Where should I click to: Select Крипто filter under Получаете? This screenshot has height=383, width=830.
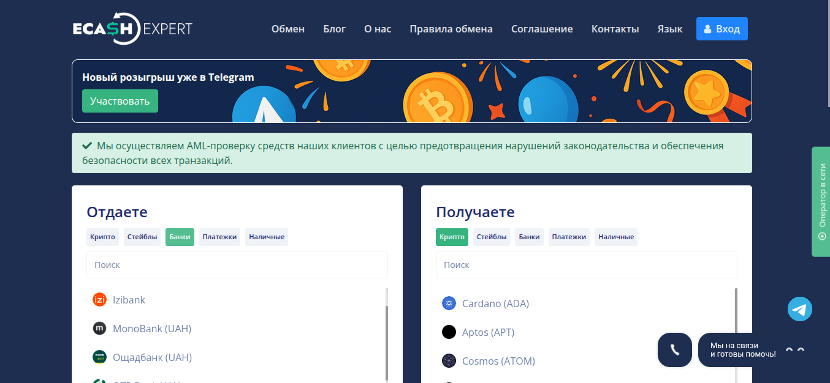click(x=452, y=237)
